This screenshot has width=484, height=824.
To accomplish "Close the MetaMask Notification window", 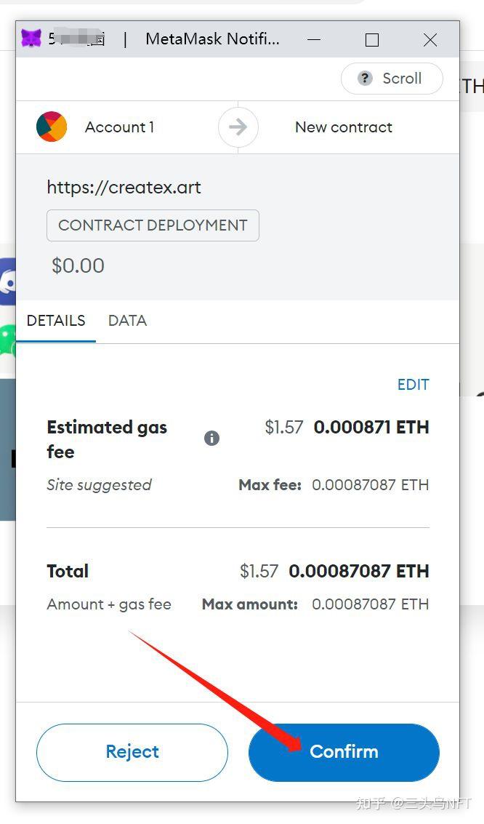I will [430, 39].
